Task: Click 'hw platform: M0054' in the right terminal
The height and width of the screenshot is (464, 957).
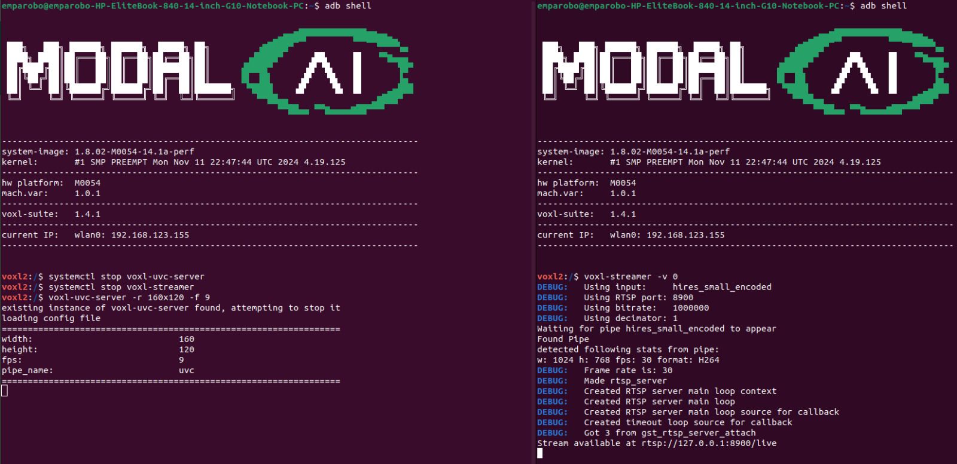Action: tap(587, 183)
